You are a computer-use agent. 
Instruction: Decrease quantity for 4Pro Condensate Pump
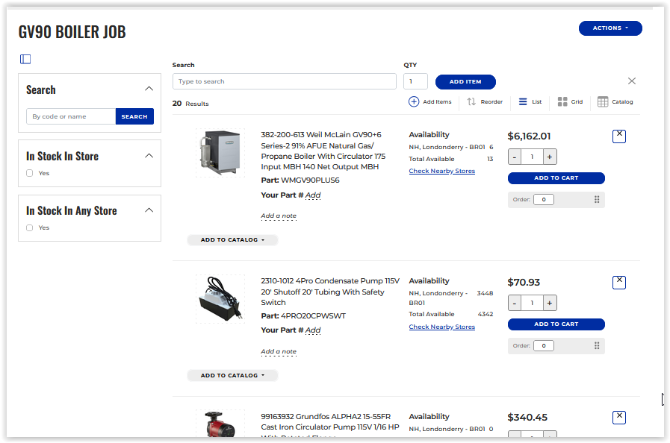(x=515, y=303)
